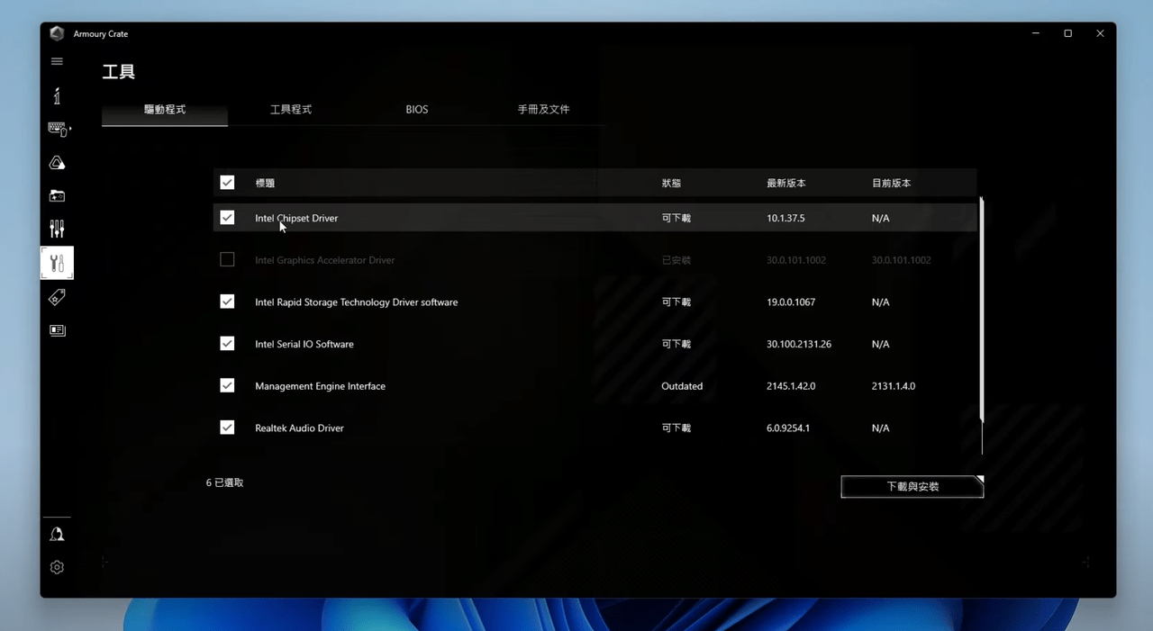
Task: Open the settings gear icon
Action: tap(57, 567)
